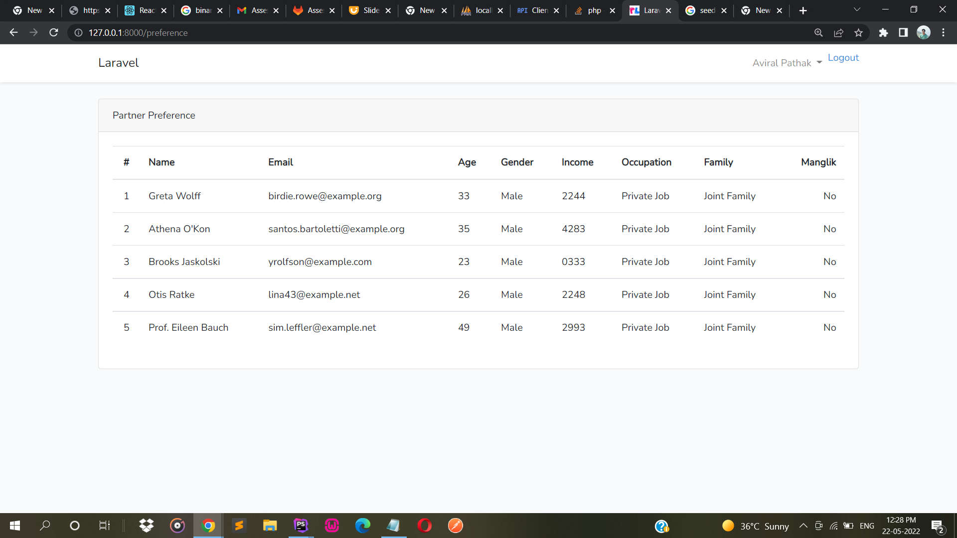Reload the current page
Image resolution: width=957 pixels, height=538 pixels.
[53, 32]
